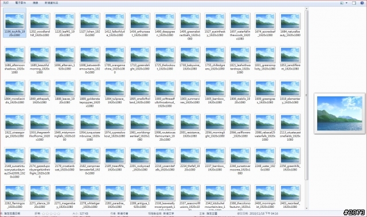The width and height of the screenshot is (367, 217).
Task: Select the 1657_waterfallinthewoods file
Action: (240, 26)
